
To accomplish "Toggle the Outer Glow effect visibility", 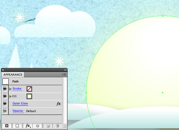I will [x=5, y=104].
